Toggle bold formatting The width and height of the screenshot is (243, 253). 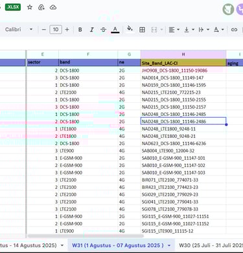point(80,30)
